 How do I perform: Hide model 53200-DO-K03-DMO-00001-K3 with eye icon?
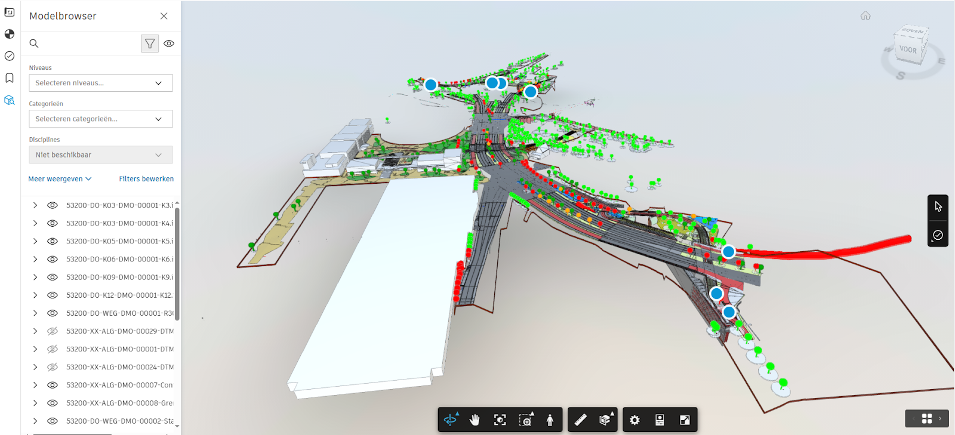pos(53,205)
